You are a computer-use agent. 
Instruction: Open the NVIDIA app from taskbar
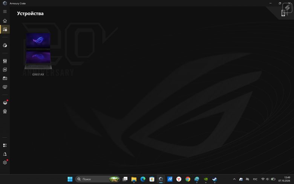(x=206, y=179)
